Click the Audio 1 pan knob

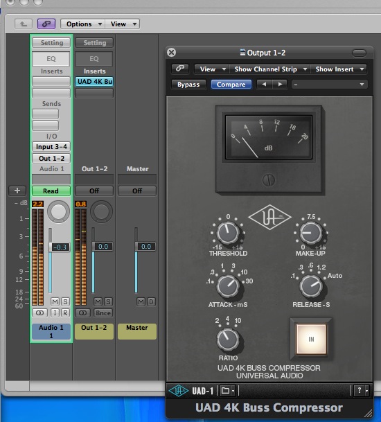pyautogui.click(x=58, y=211)
